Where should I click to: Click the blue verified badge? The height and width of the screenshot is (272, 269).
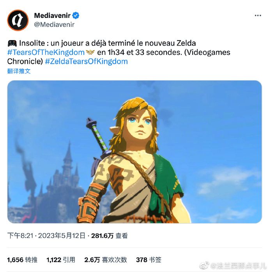[x=76, y=16]
